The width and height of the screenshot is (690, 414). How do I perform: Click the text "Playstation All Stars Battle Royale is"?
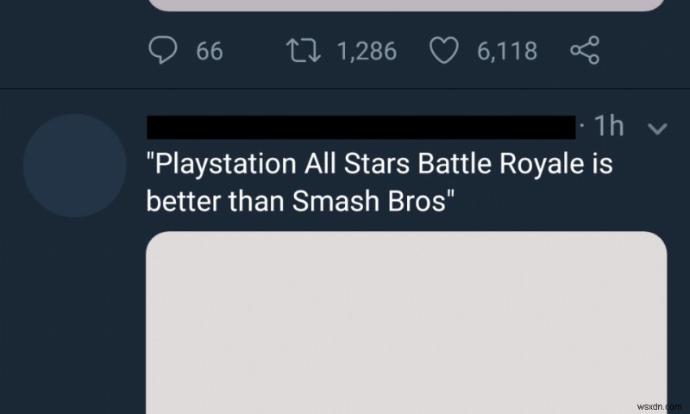point(379,164)
